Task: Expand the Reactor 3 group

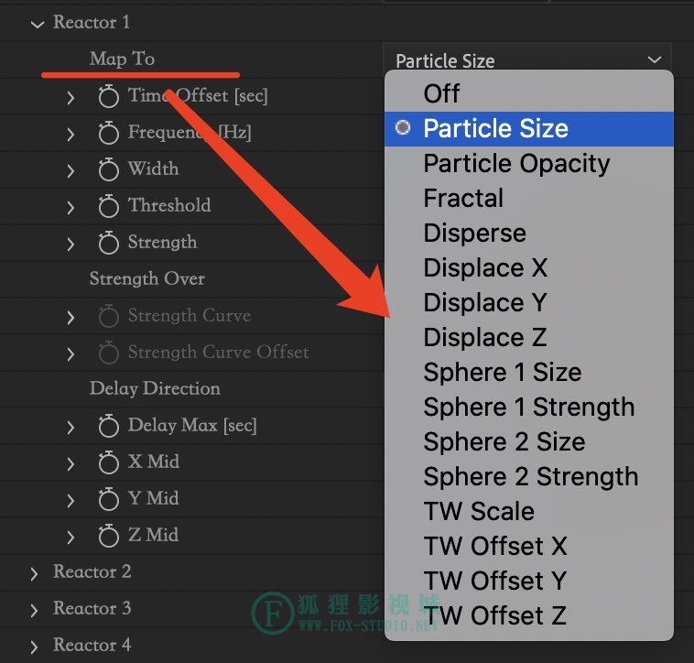Action: 35,610
